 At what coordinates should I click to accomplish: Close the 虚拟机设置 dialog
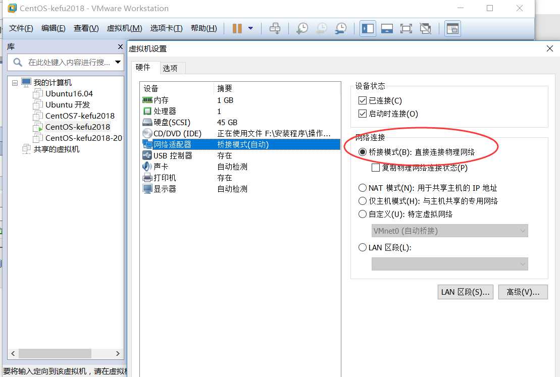click(549, 48)
